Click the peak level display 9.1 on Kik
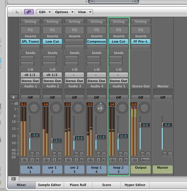The height and width of the screenshot is (191, 187). pyautogui.click(x=24, y=104)
